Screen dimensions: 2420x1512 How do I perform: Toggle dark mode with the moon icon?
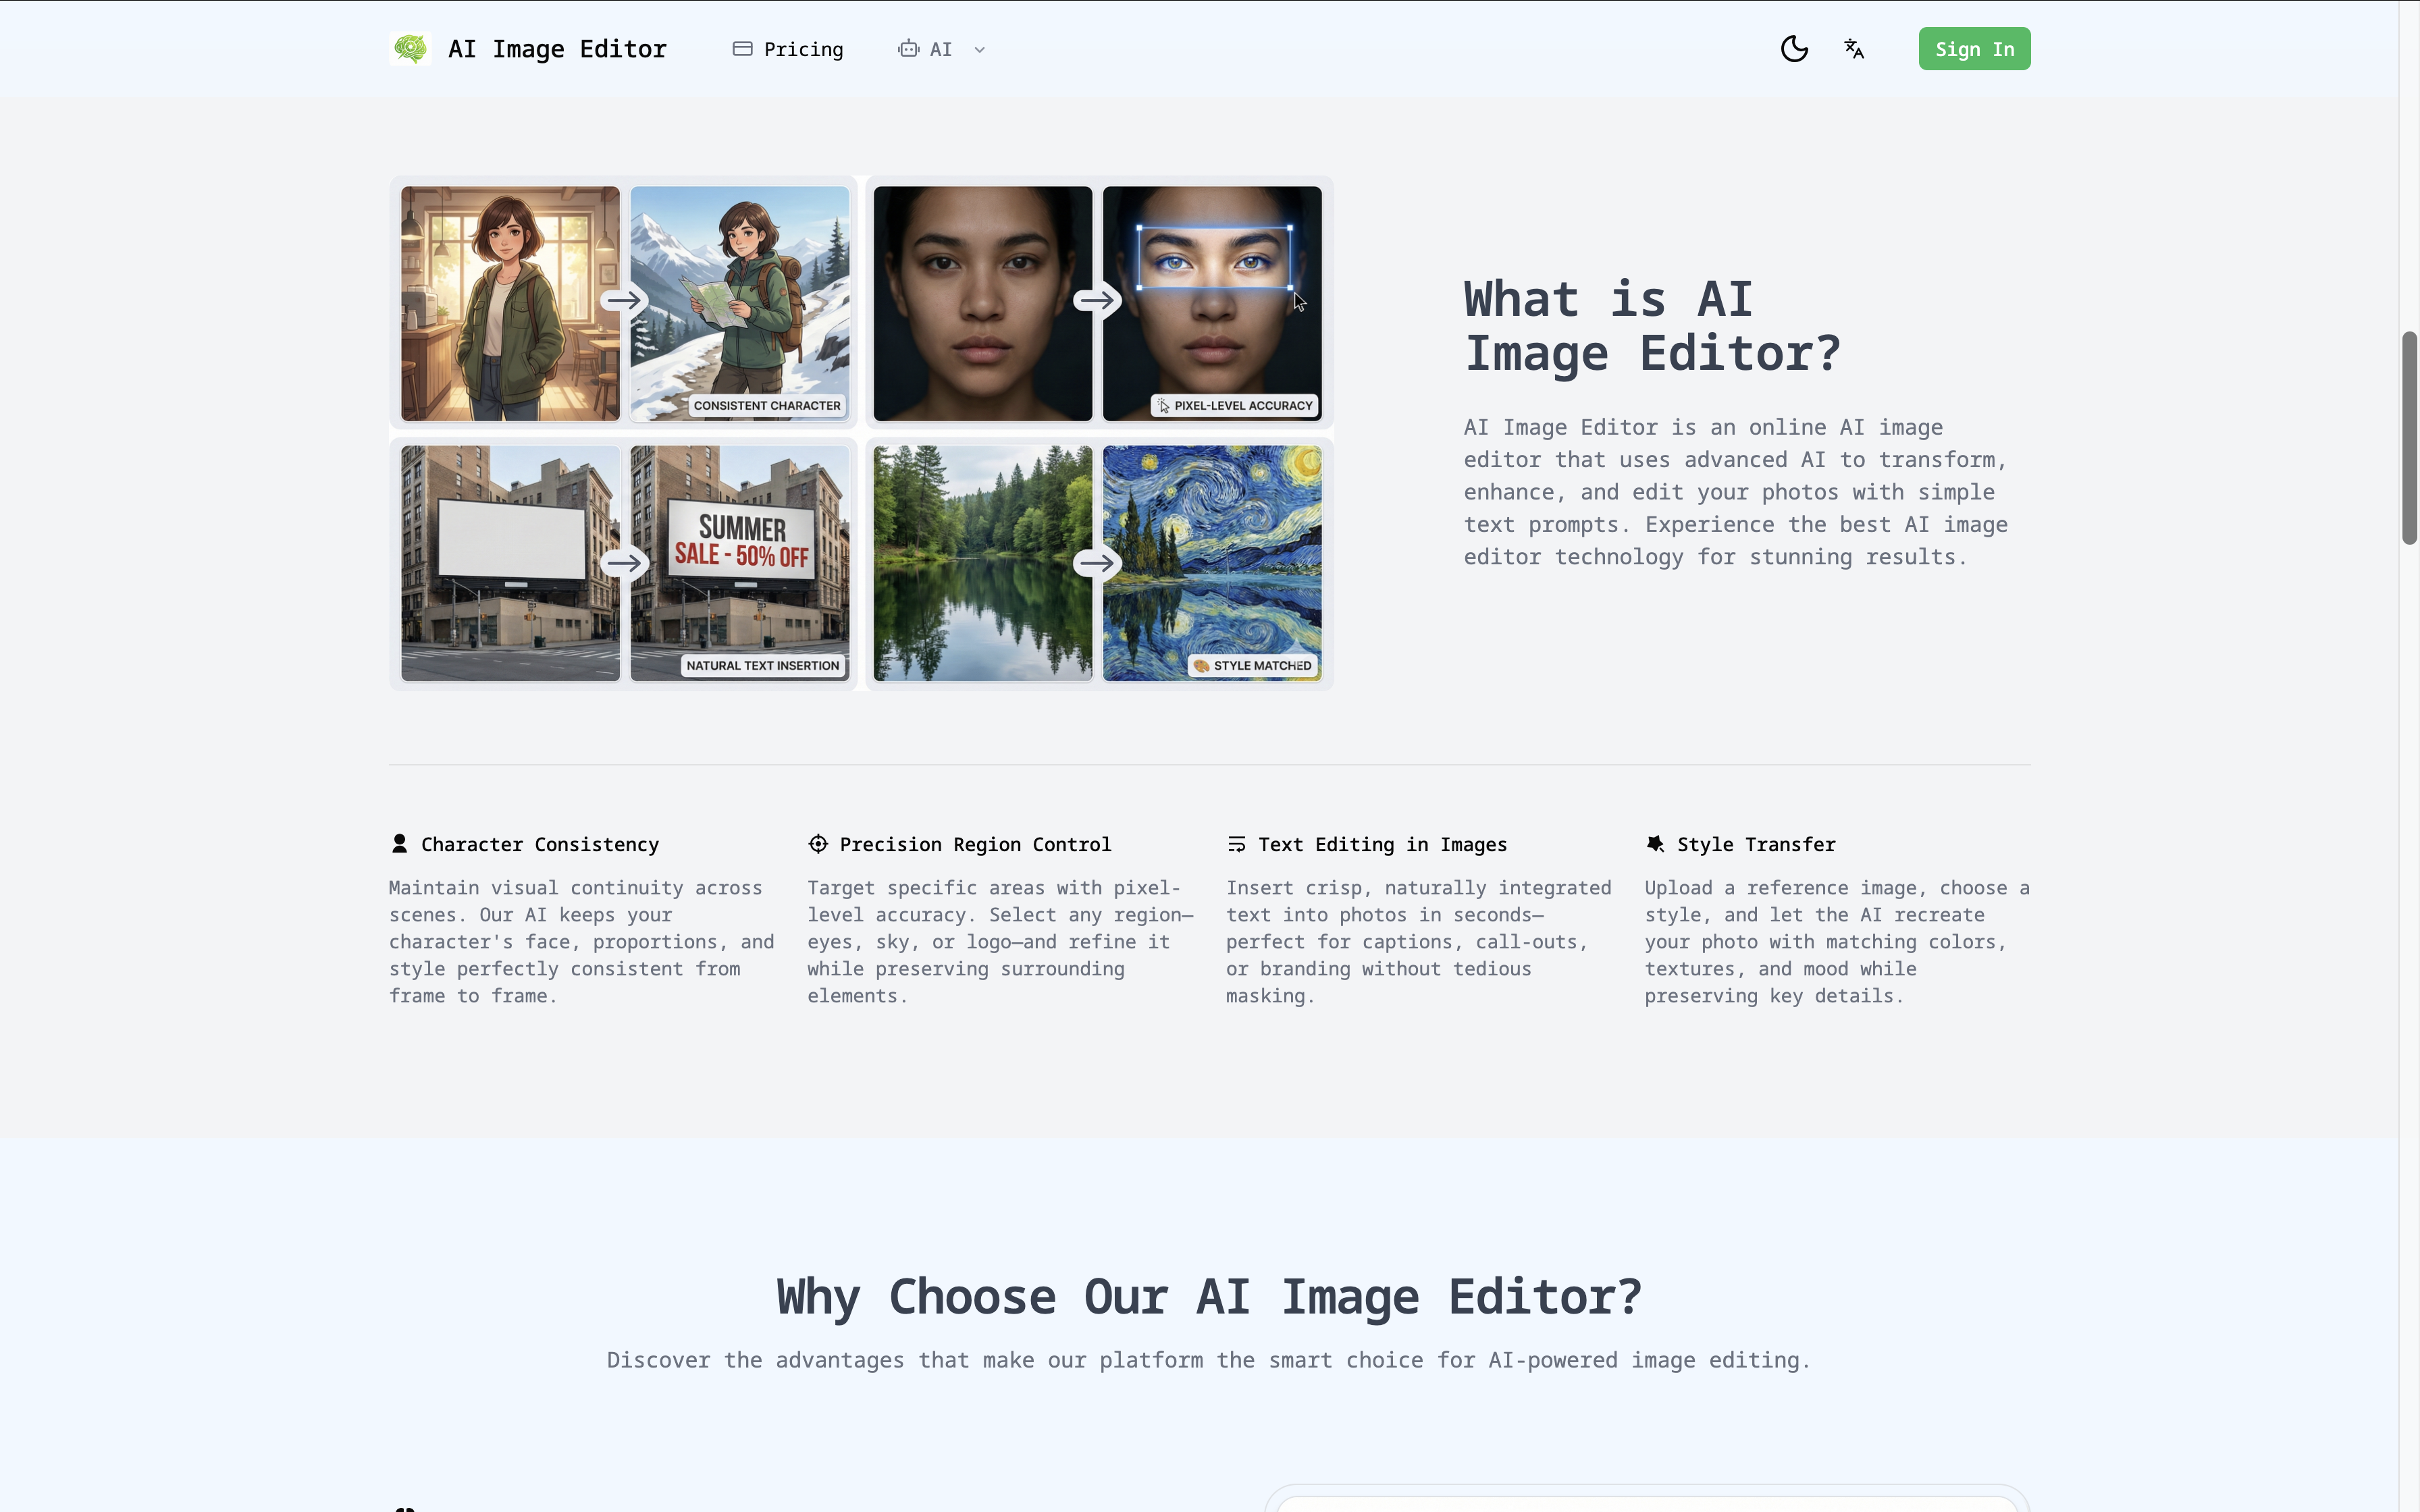tap(1794, 48)
